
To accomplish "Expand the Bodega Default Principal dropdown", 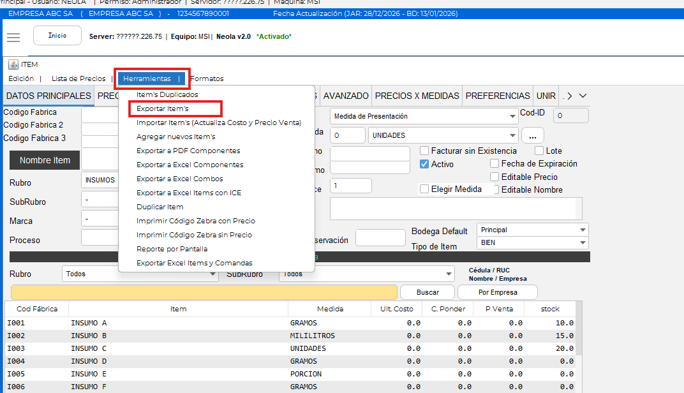I will [x=532, y=230].
